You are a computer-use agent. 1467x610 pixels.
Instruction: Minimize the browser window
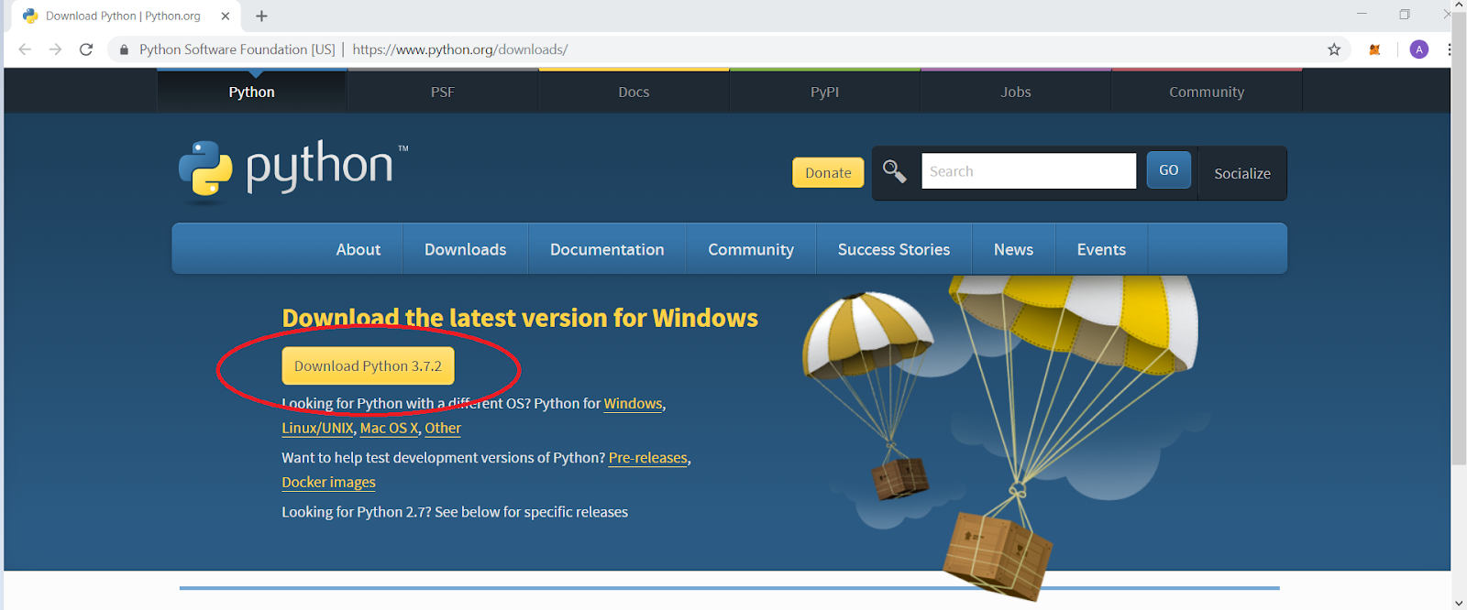1362,14
